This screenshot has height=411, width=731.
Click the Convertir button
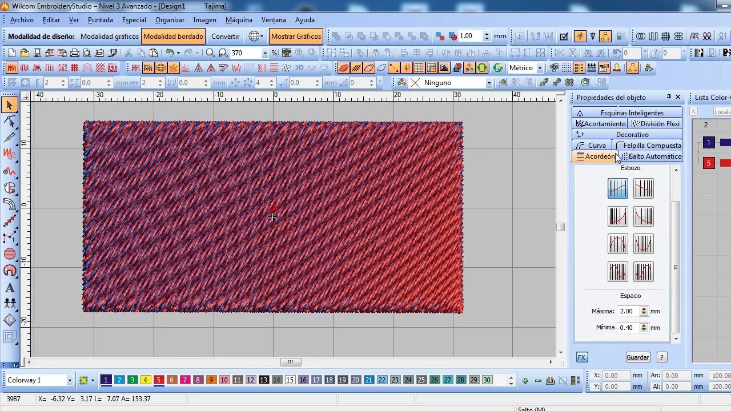point(225,36)
